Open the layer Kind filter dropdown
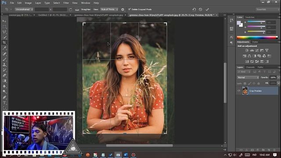 tap(244, 72)
